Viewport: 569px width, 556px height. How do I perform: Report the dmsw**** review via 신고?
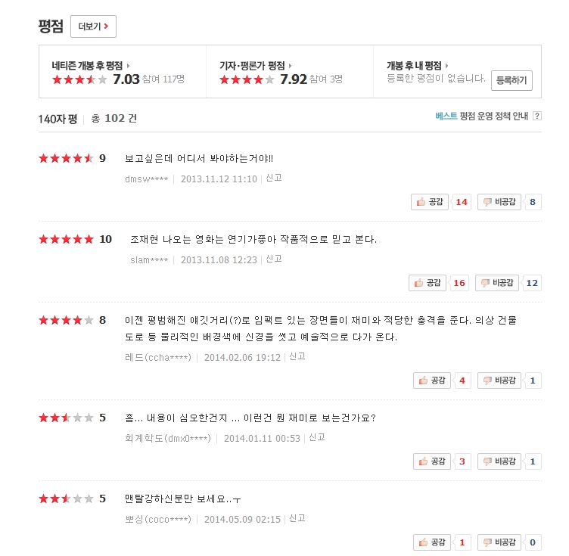273,179
